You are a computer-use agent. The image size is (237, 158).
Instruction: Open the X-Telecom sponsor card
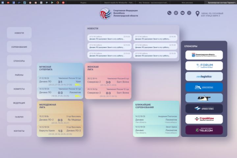point(204,130)
